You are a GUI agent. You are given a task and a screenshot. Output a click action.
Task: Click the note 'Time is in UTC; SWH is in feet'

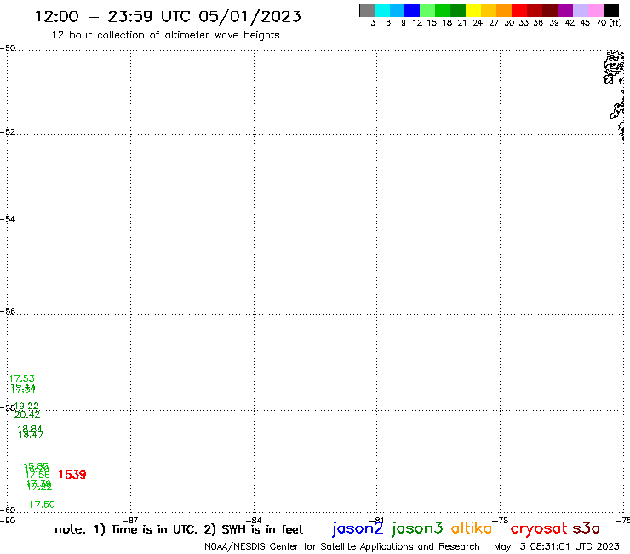tap(179, 529)
